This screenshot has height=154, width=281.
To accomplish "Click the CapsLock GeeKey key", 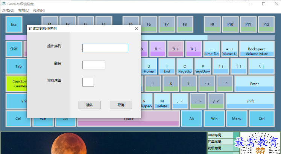I will tap(16, 84).
